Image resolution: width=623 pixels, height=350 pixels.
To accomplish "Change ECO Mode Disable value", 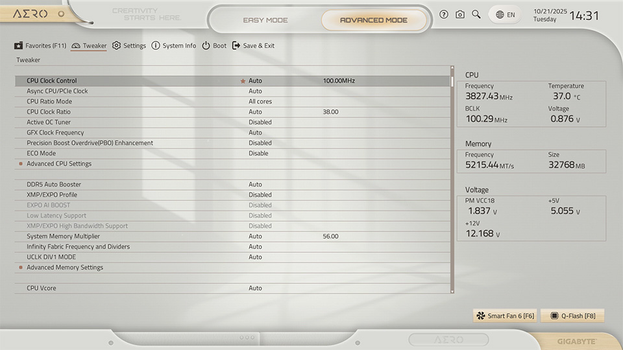I will tap(258, 154).
